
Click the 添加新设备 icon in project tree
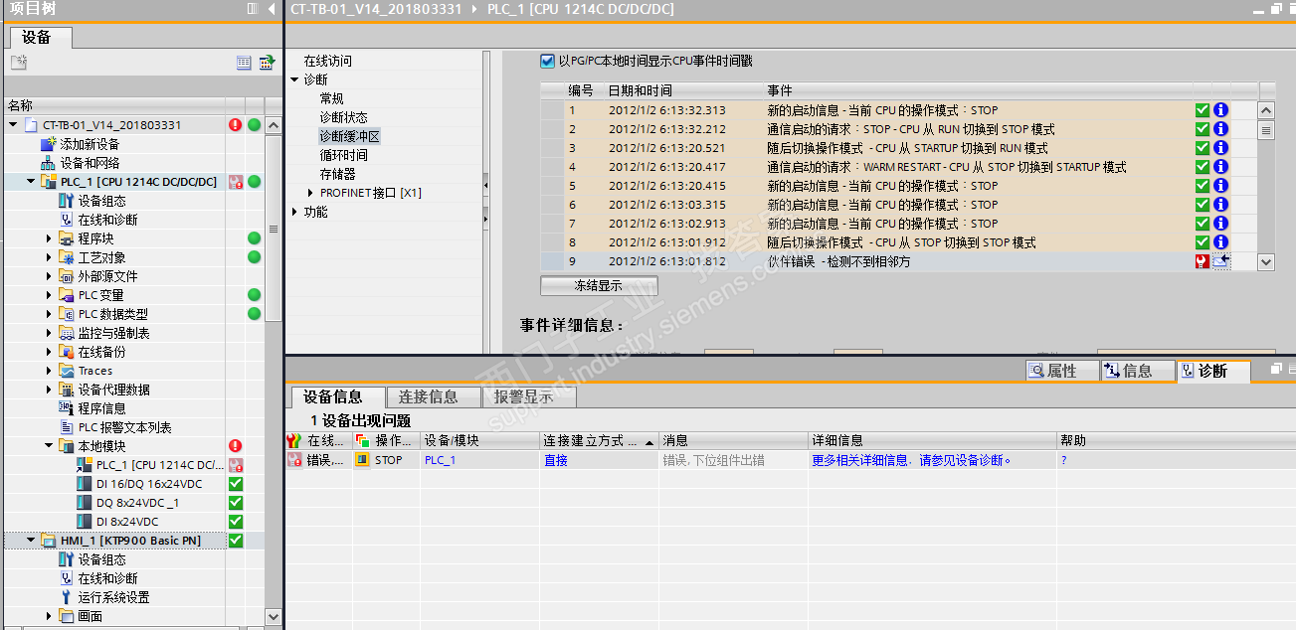(47, 144)
